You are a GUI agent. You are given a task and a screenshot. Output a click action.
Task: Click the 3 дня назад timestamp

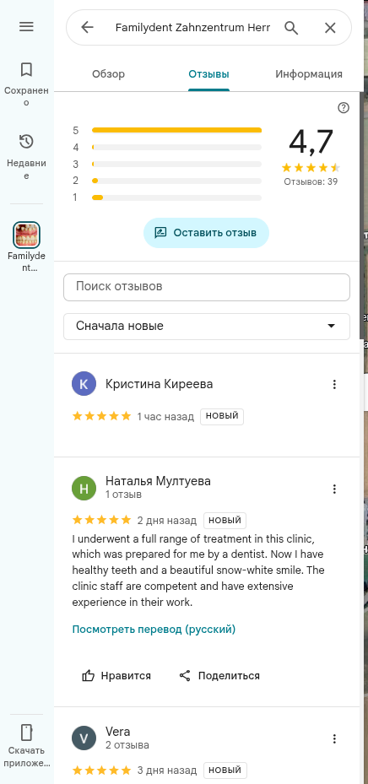pos(167,770)
